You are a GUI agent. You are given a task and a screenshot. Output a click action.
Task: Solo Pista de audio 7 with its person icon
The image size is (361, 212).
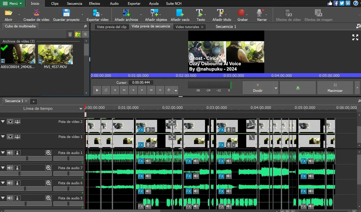(17, 168)
